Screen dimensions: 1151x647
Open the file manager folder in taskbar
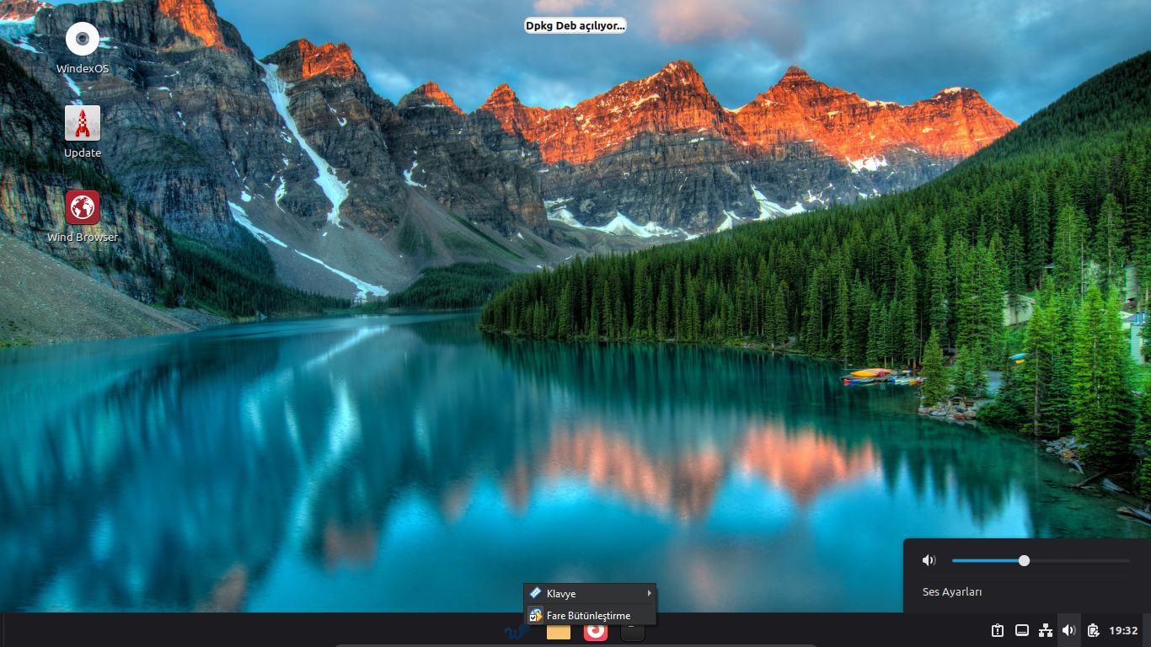click(559, 632)
